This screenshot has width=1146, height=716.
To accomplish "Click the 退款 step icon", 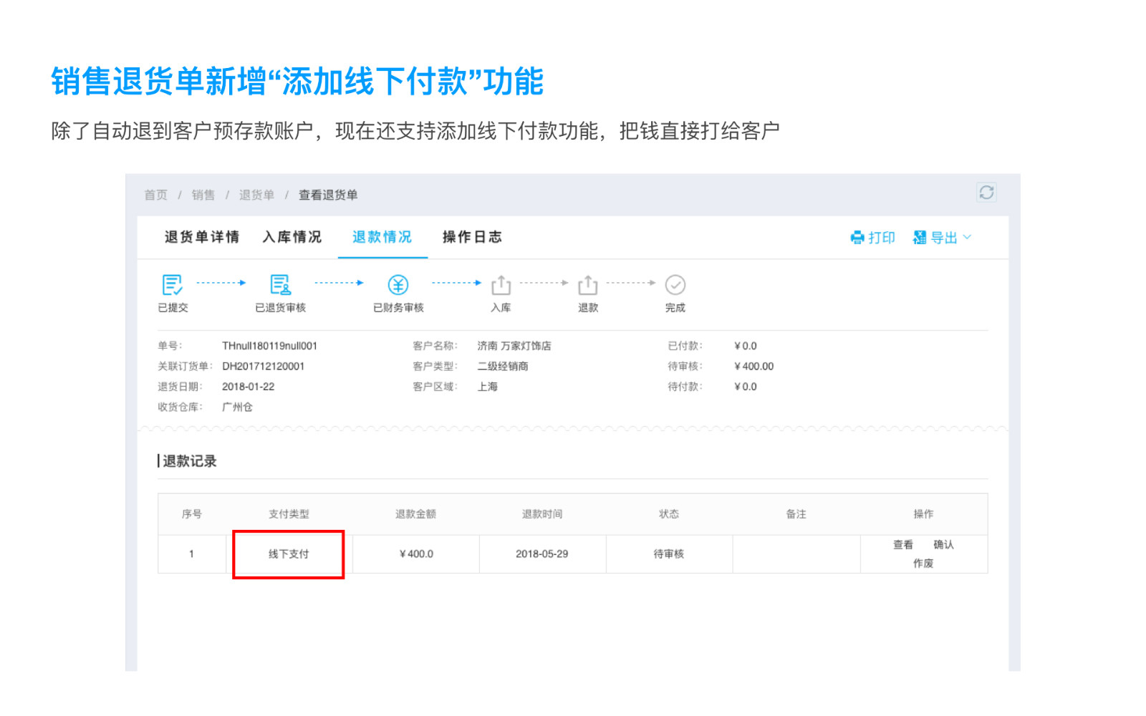I will coord(587,285).
